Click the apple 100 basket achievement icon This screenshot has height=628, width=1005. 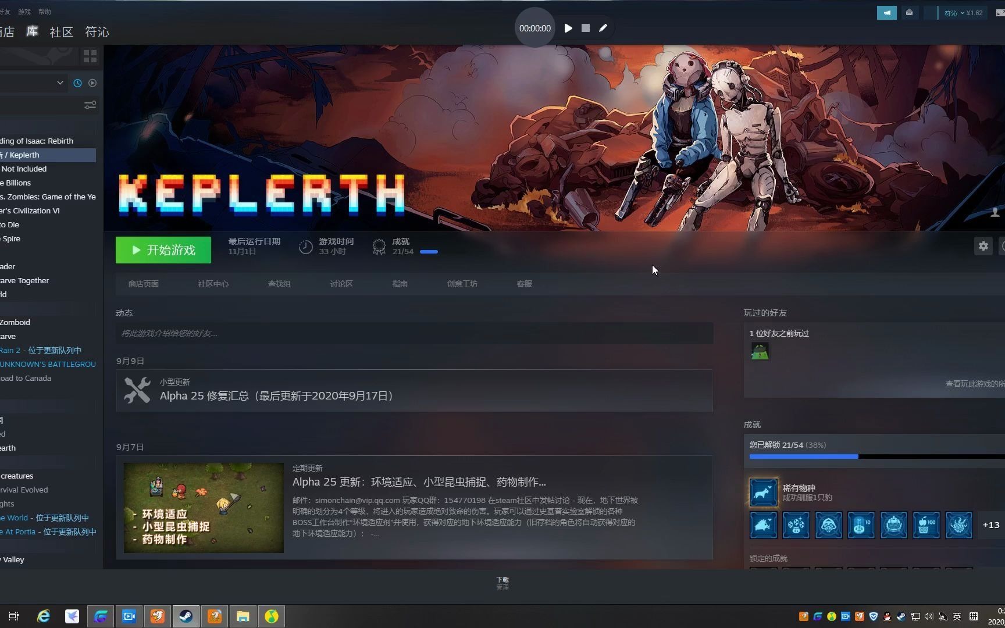(926, 525)
